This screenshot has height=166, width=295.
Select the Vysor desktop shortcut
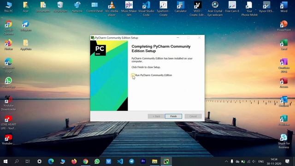(266, 7)
